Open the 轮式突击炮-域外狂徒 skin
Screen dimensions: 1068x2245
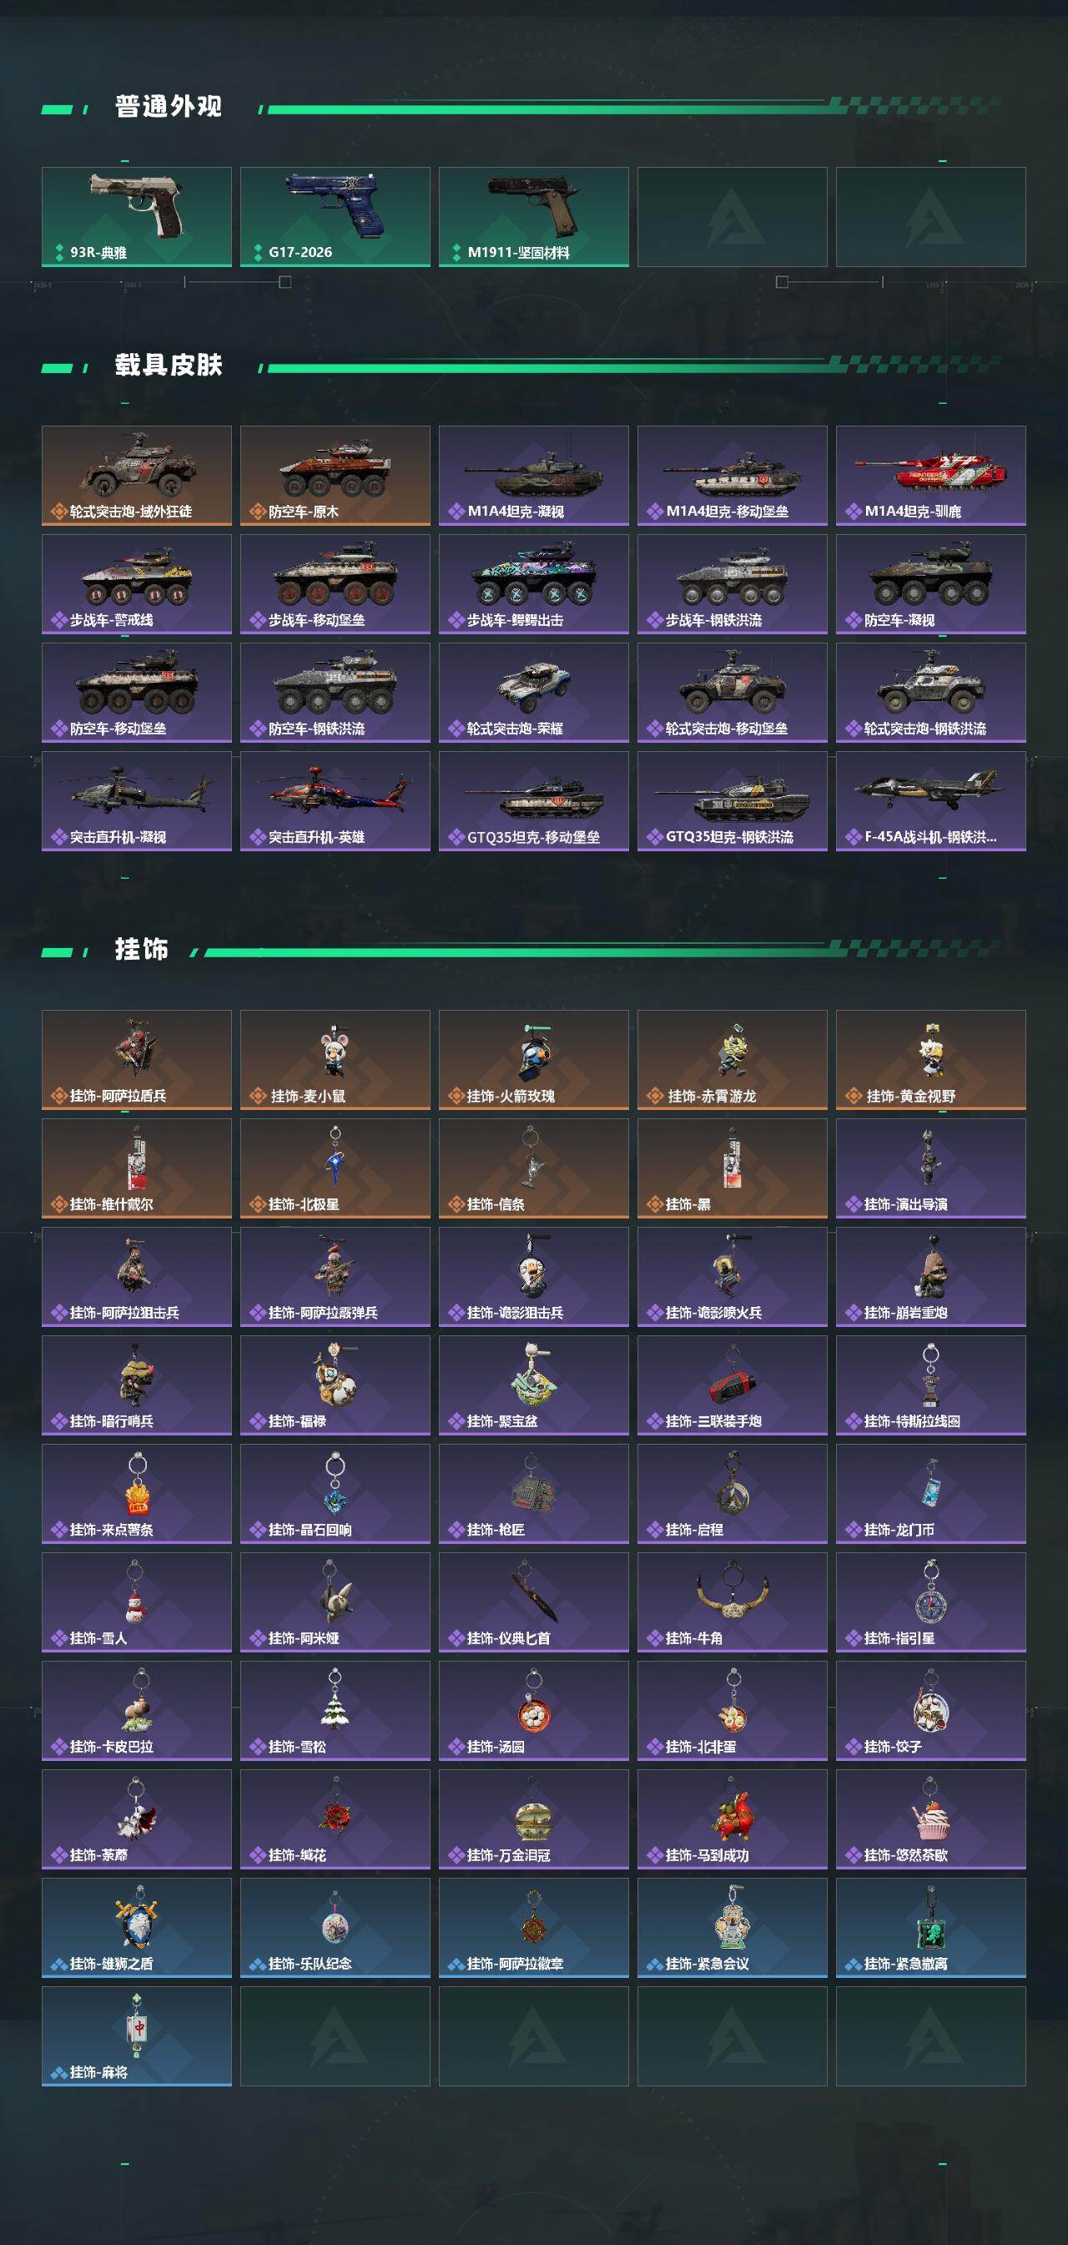tap(137, 476)
